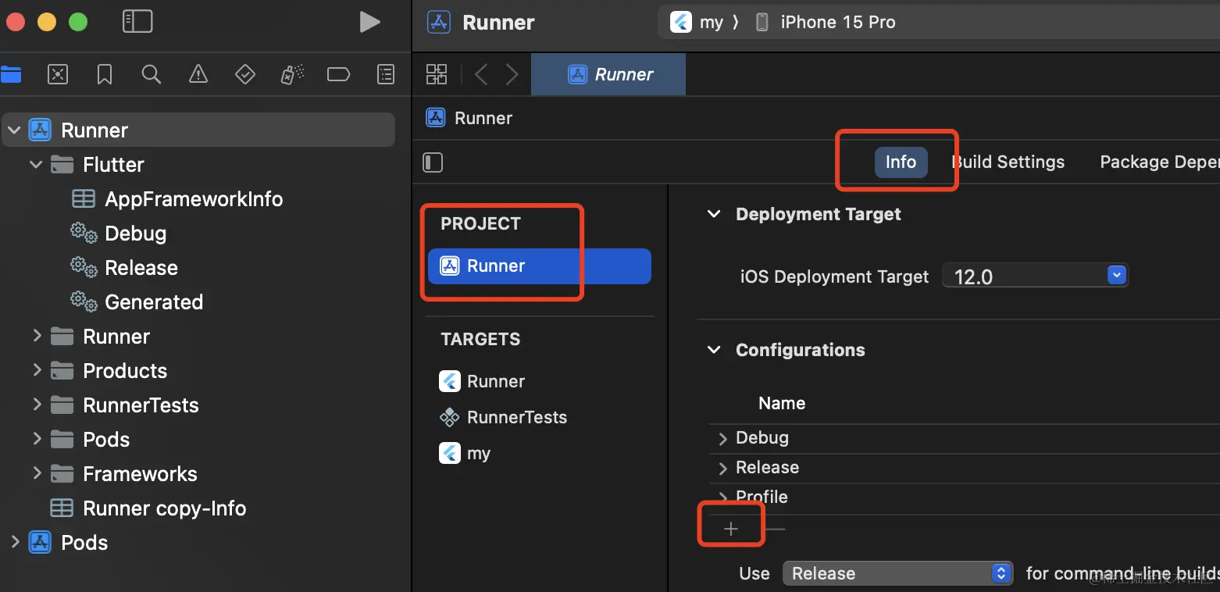Select the Generated configuration file
1220x592 pixels.
coord(154,302)
